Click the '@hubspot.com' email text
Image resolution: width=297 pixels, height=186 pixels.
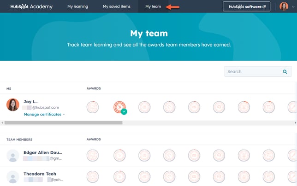[46, 107]
